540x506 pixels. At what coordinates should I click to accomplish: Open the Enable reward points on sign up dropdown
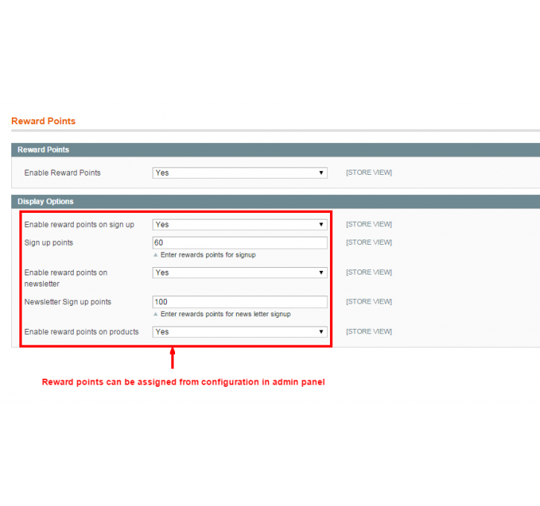(x=240, y=224)
